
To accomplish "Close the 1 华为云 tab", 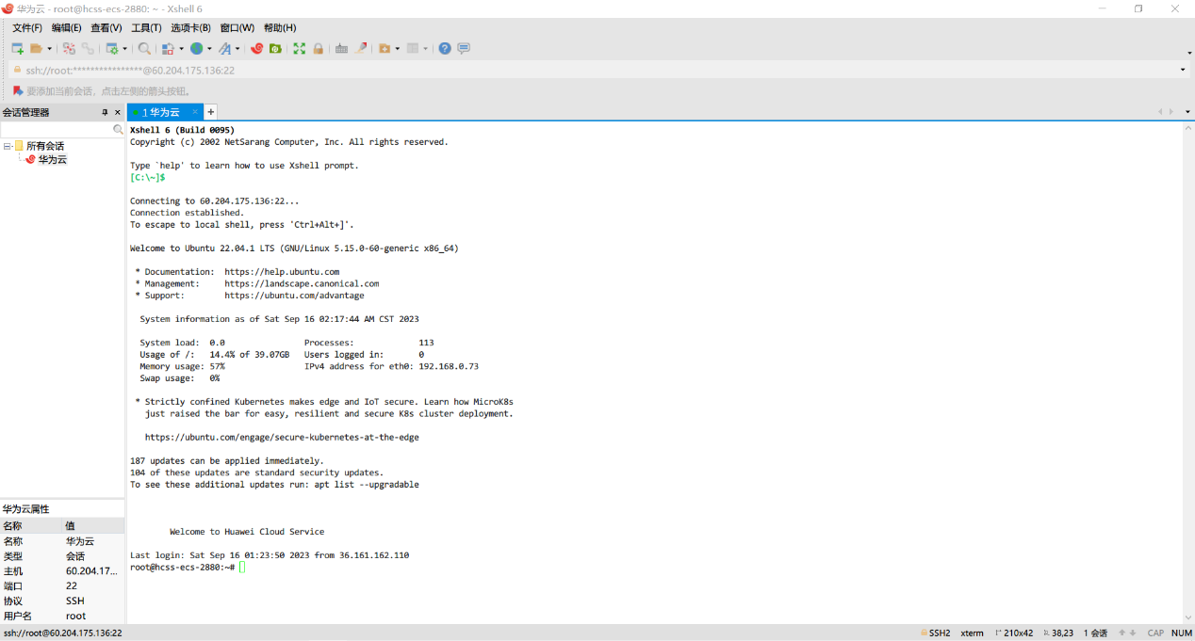I will click(x=195, y=112).
